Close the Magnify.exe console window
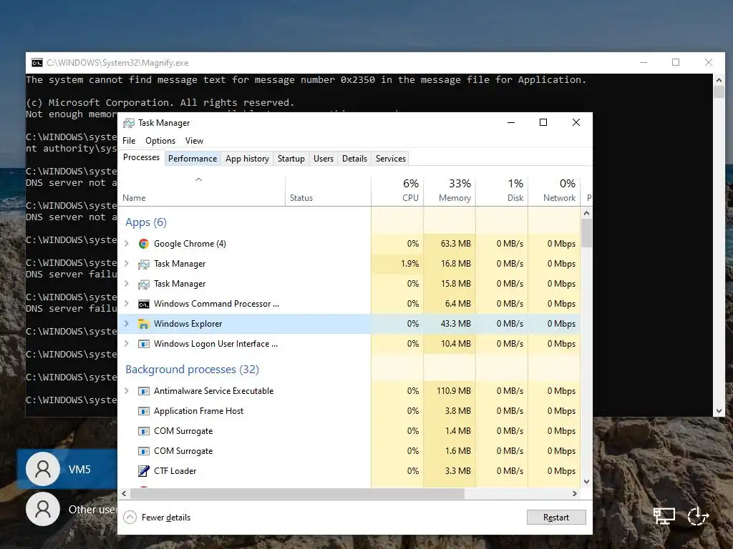This screenshot has width=733, height=549. click(x=709, y=63)
